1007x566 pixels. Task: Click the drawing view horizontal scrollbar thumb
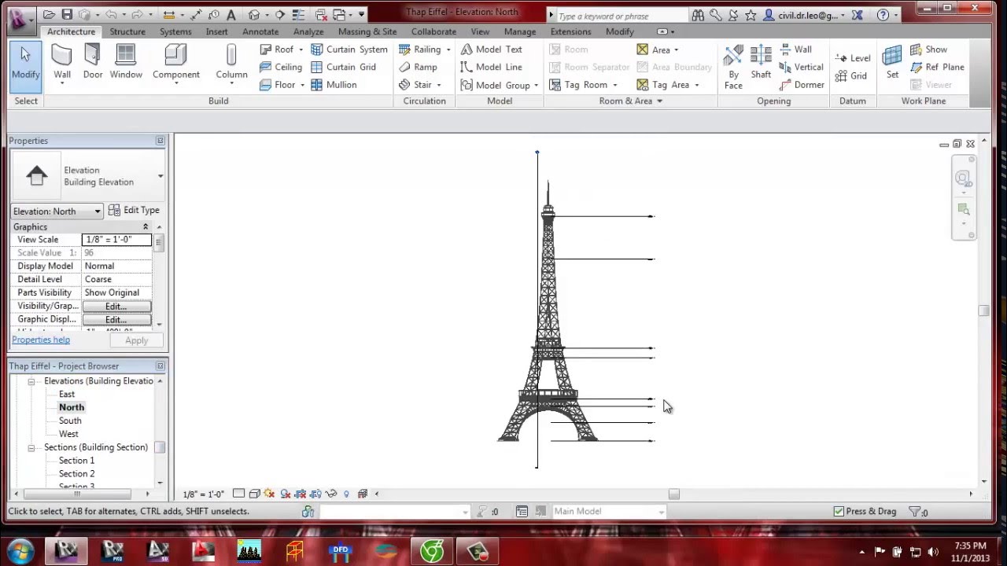pos(673,494)
